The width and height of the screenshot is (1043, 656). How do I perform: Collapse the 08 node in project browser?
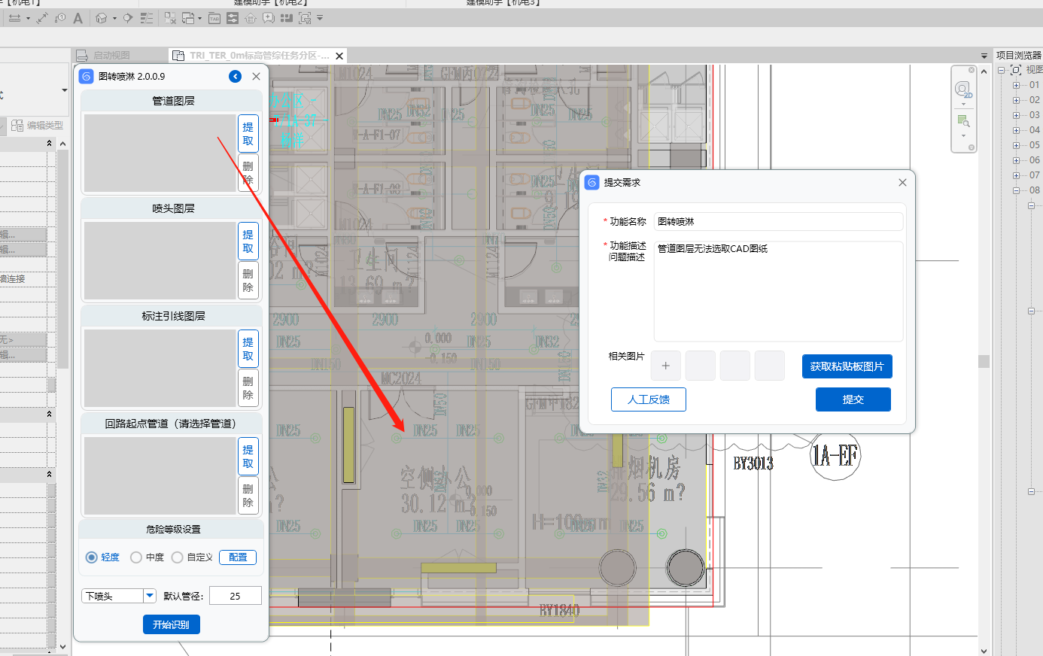1016,190
